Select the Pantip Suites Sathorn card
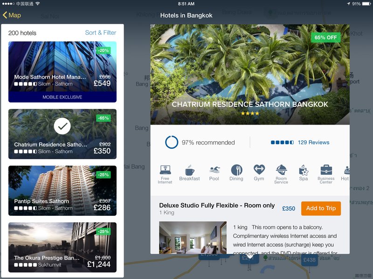The image size is (373, 279). 62,191
